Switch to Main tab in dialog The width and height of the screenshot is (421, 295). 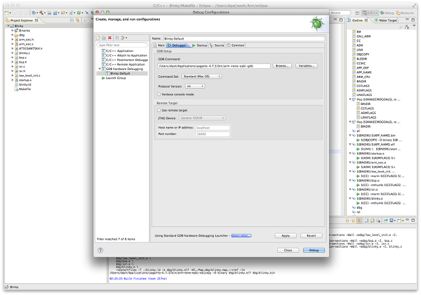[159, 45]
